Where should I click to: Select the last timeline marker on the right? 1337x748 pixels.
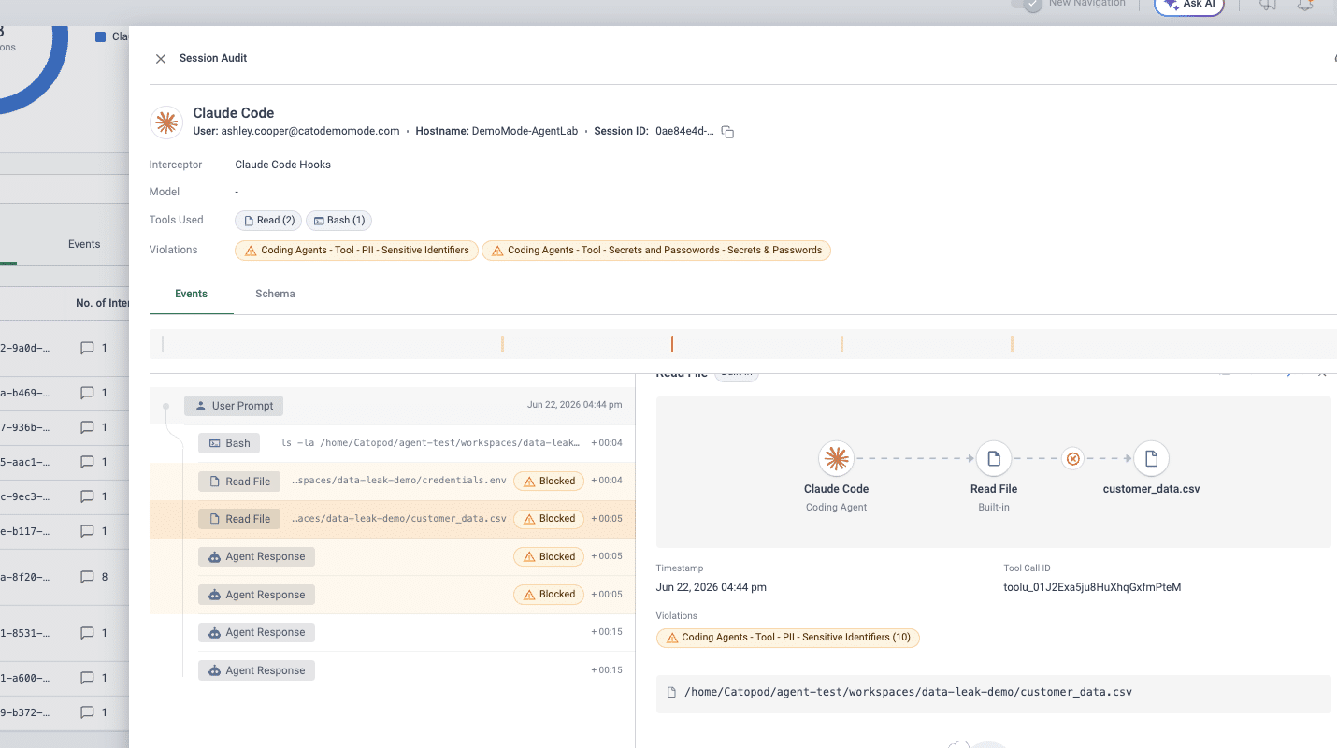click(x=1012, y=344)
